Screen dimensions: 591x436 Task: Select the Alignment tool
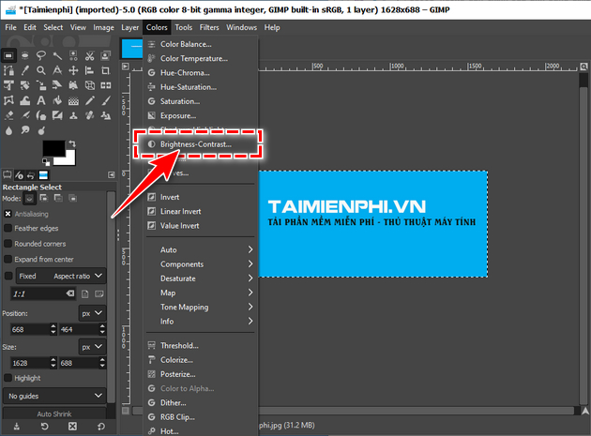pos(89,70)
